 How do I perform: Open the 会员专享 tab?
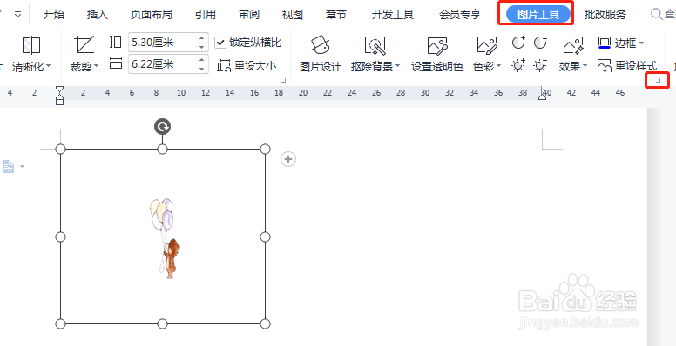(x=460, y=15)
